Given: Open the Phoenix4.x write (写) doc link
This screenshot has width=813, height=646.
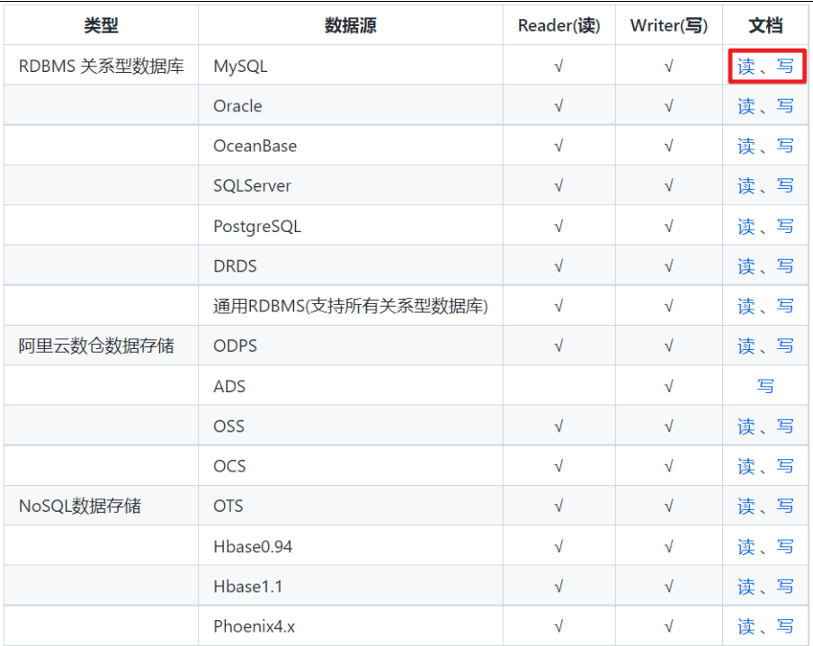Looking at the screenshot, I should tap(785, 627).
